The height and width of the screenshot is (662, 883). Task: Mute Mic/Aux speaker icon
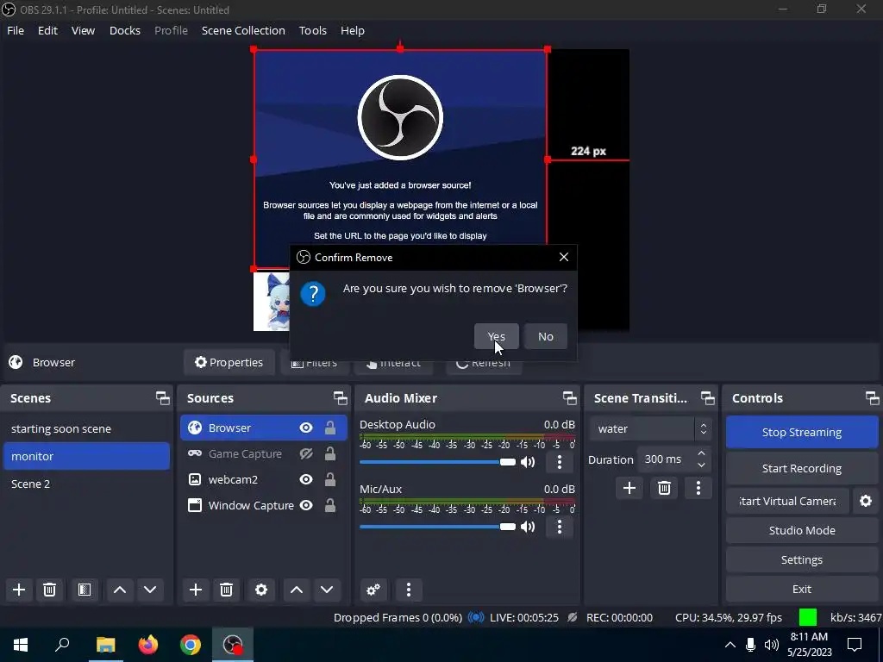click(x=528, y=527)
